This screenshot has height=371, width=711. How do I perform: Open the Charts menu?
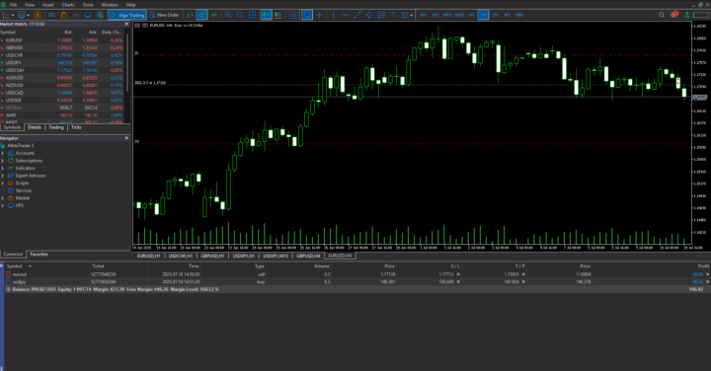pos(68,5)
